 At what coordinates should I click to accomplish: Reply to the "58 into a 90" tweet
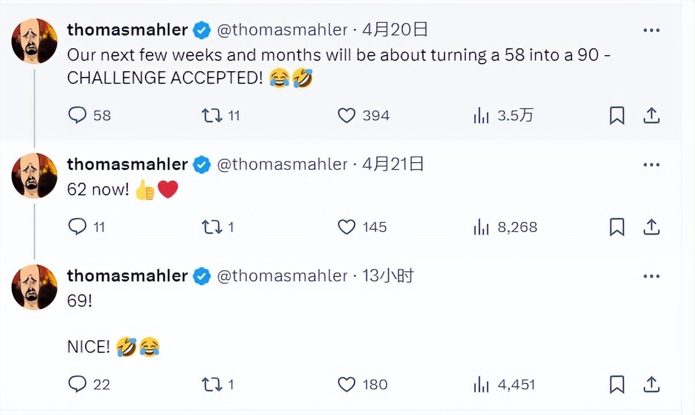pos(77,116)
